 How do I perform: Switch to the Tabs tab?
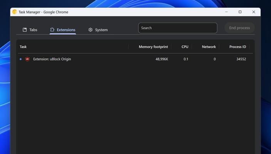tap(30, 30)
